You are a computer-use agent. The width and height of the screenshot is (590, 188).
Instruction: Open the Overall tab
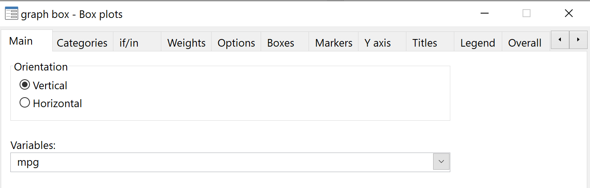pyautogui.click(x=526, y=43)
